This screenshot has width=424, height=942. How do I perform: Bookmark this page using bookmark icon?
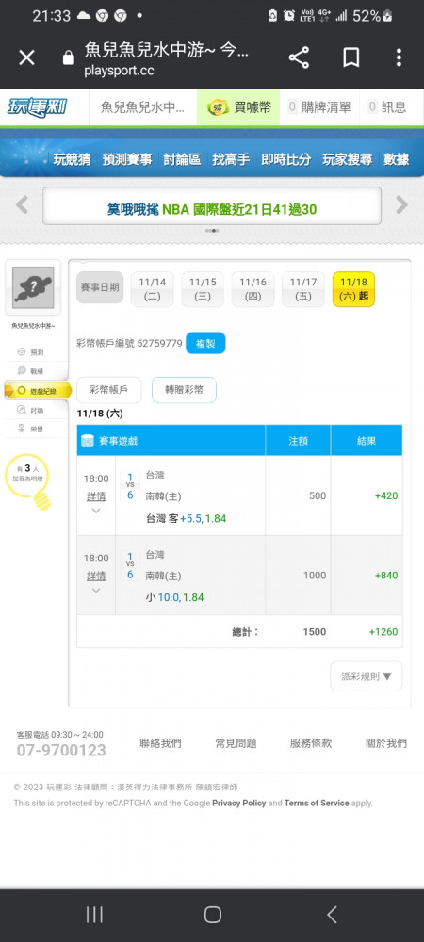tap(351, 58)
